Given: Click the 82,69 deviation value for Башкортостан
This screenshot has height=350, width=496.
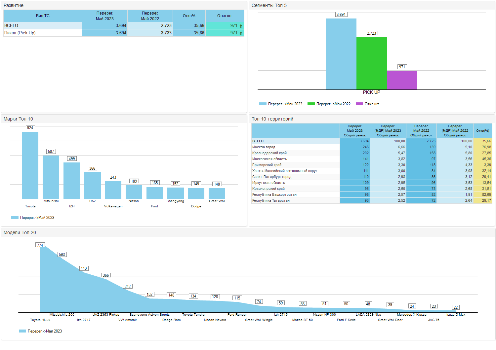Looking at the screenshot, I should pos(486,195).
